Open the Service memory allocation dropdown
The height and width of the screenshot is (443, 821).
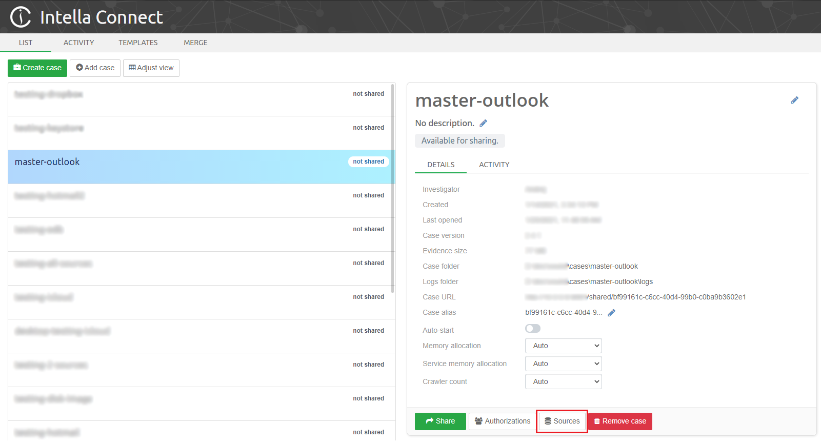pos(563,364)
